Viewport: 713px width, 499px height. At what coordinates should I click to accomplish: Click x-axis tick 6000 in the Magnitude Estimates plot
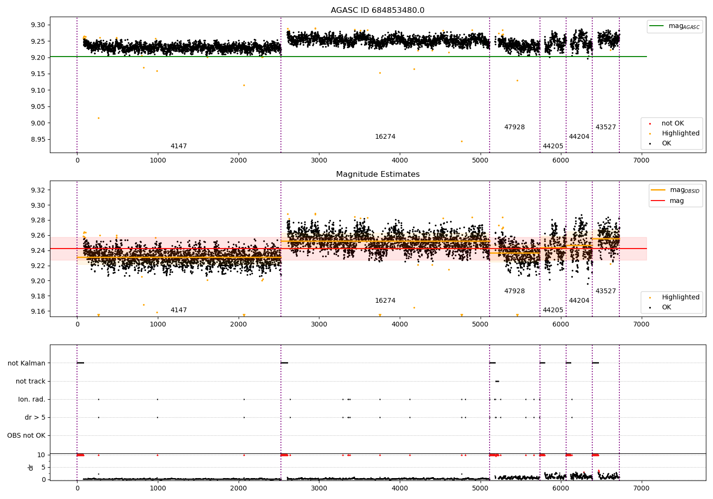click(561, 325)
